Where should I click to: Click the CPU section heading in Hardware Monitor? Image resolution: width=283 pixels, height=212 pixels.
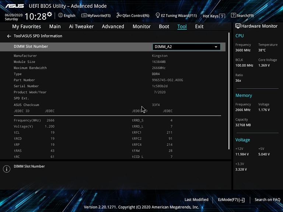point(240,36)
